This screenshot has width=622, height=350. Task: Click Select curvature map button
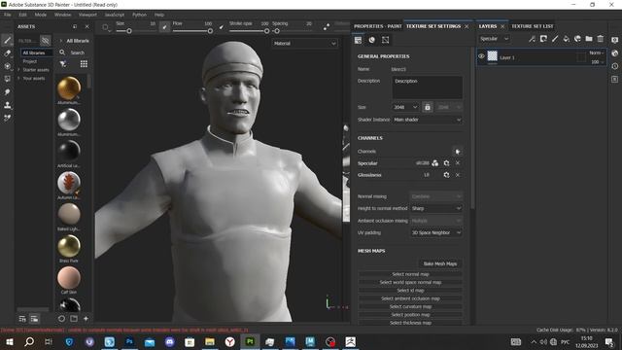(410, 307)
